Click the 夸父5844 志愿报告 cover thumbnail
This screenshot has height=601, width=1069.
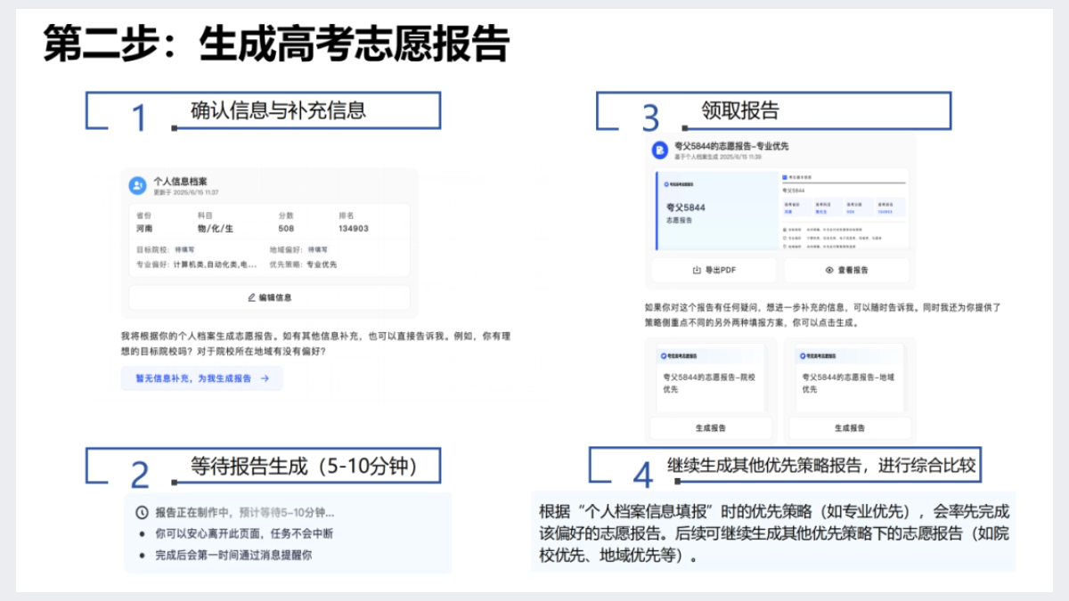(x=714, y=211)
